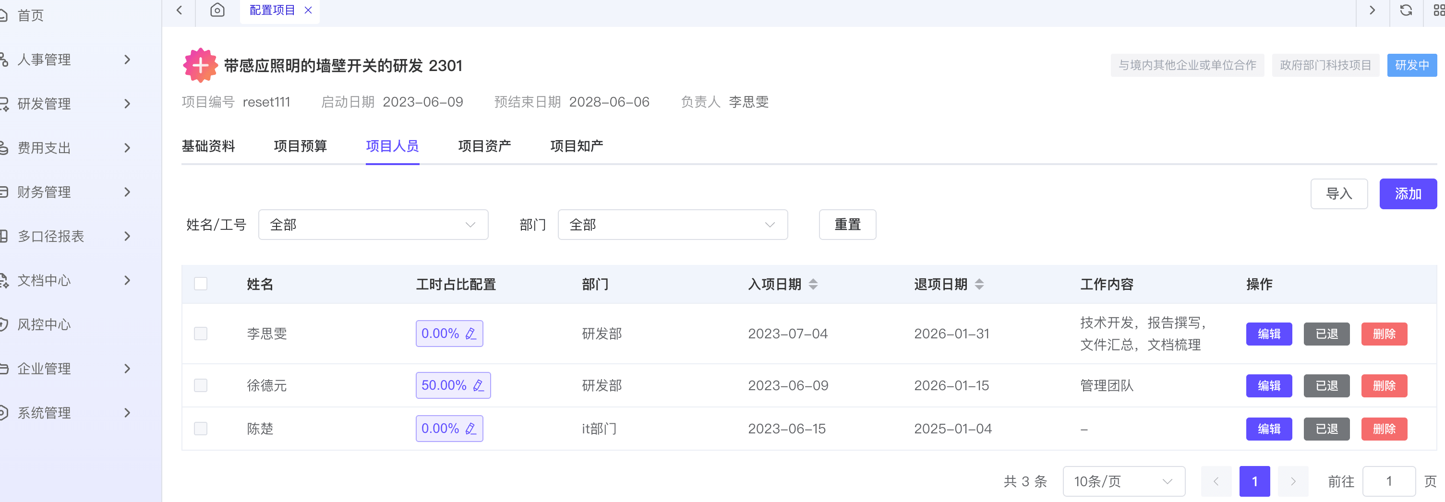Click the edit pencil next to 50.00%

click(479, 385)
